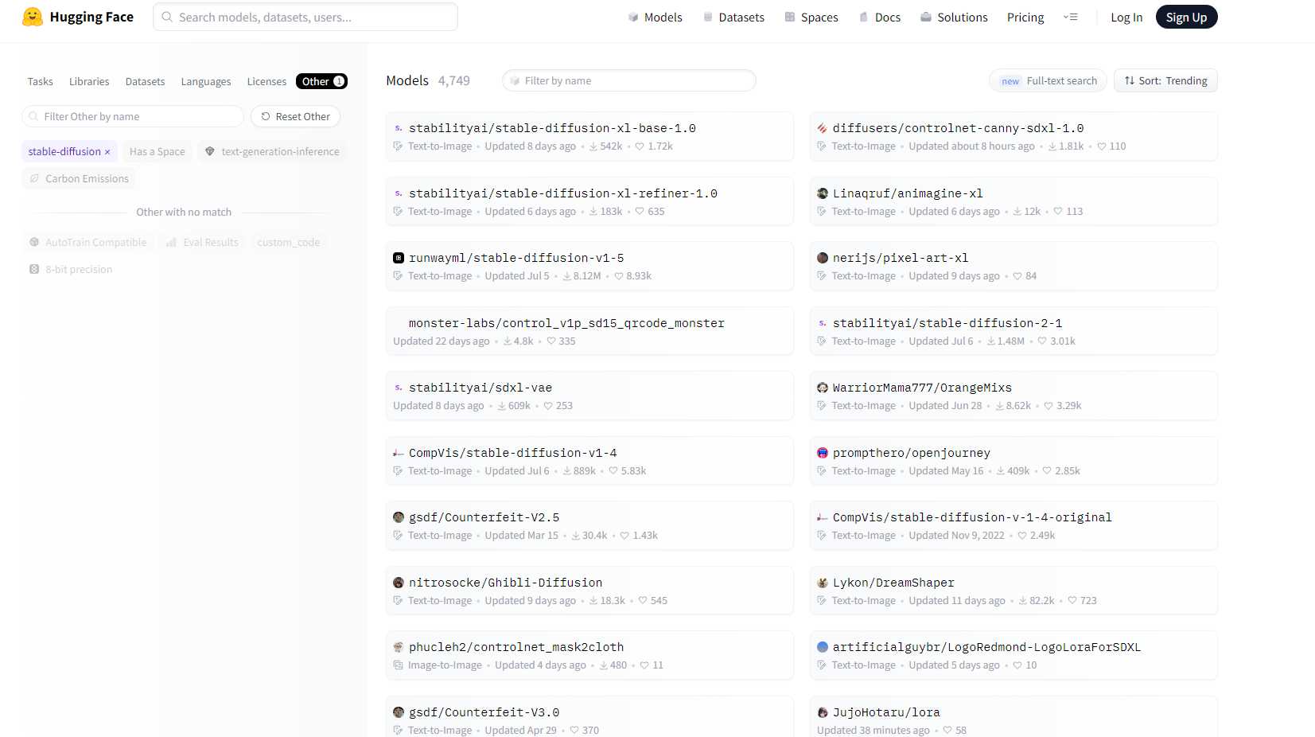Open the Docs nav item
The height and width of the screenshot is (737, 1315).
tap(880, 17)
